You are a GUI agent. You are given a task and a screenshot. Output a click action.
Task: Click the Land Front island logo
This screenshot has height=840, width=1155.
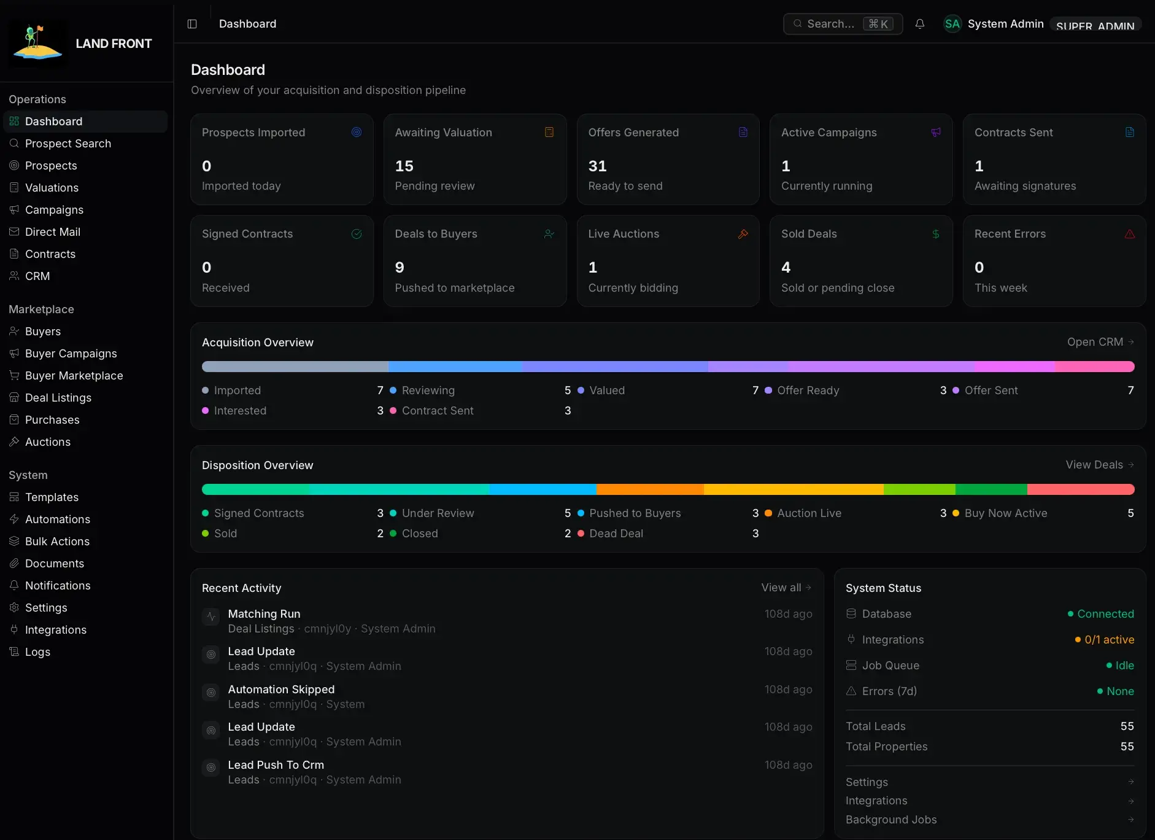tap(38, 43)
